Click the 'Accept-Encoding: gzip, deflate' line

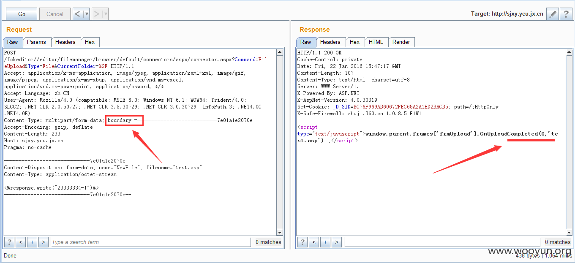click(x=49, y=127)
